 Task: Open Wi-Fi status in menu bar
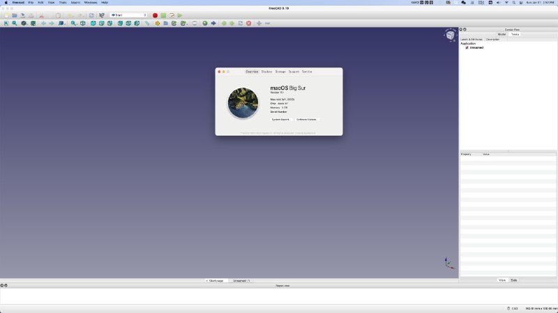click(506, 3)
